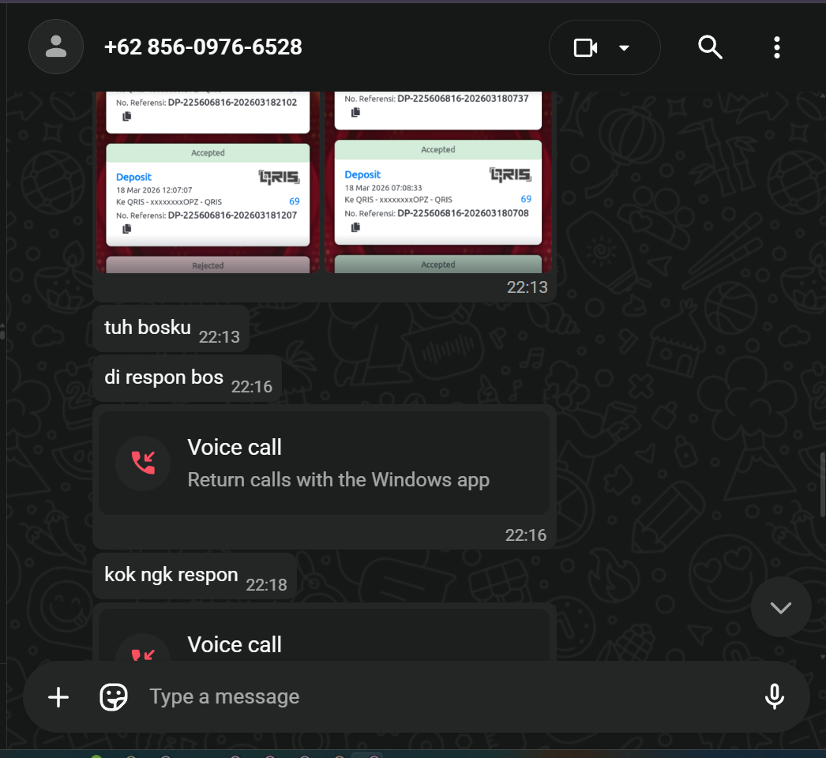Search within this chat
826x758 pixels.
click(x=710, y=47)
